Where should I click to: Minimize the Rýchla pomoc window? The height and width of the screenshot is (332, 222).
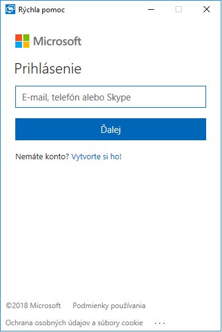(151, 9)
